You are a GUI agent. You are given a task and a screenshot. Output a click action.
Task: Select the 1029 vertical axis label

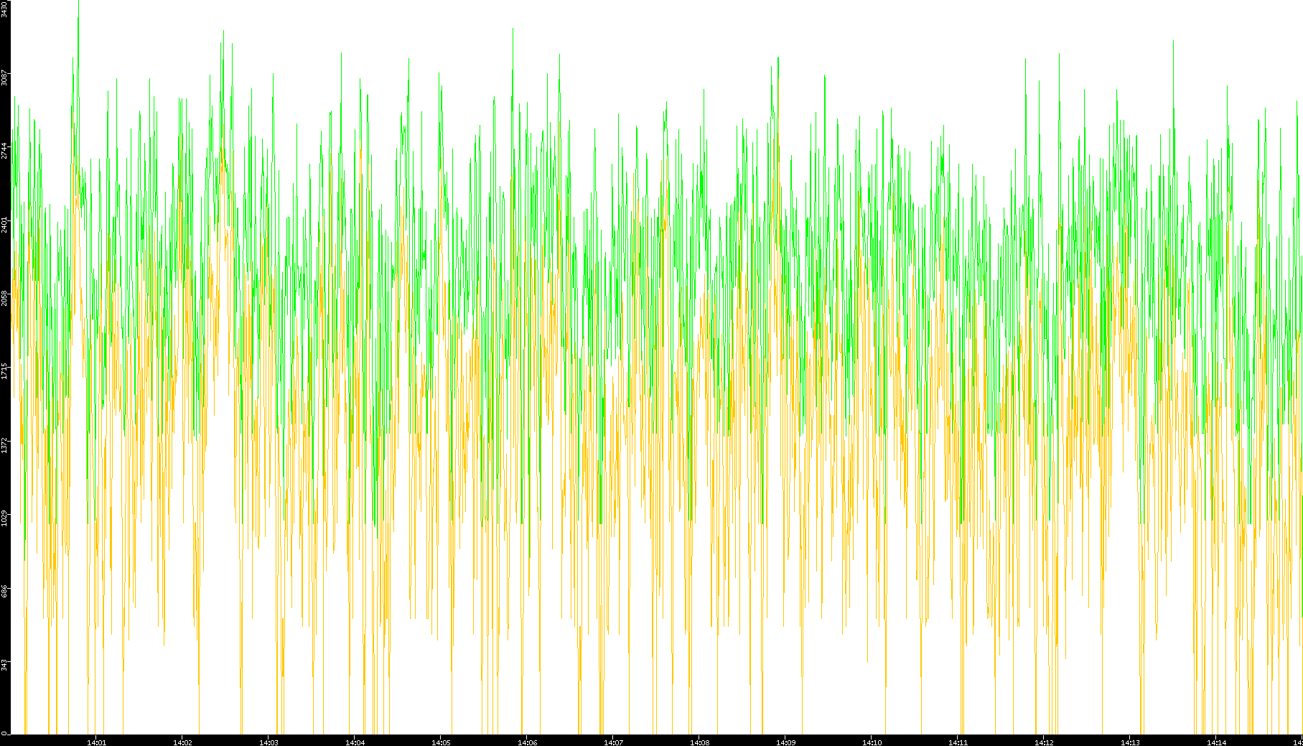point(5,518)
